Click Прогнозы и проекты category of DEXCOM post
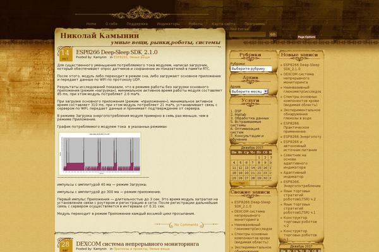This screenshot has height=252, width=379. [130, 249]
